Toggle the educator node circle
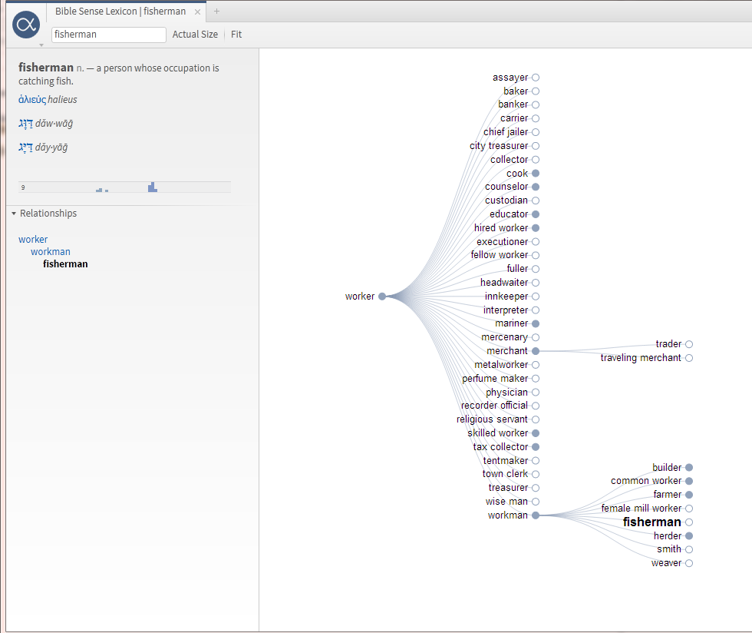The height and width of the screenshot is (633, 752). pyautogui.click(x=535, y=214)
